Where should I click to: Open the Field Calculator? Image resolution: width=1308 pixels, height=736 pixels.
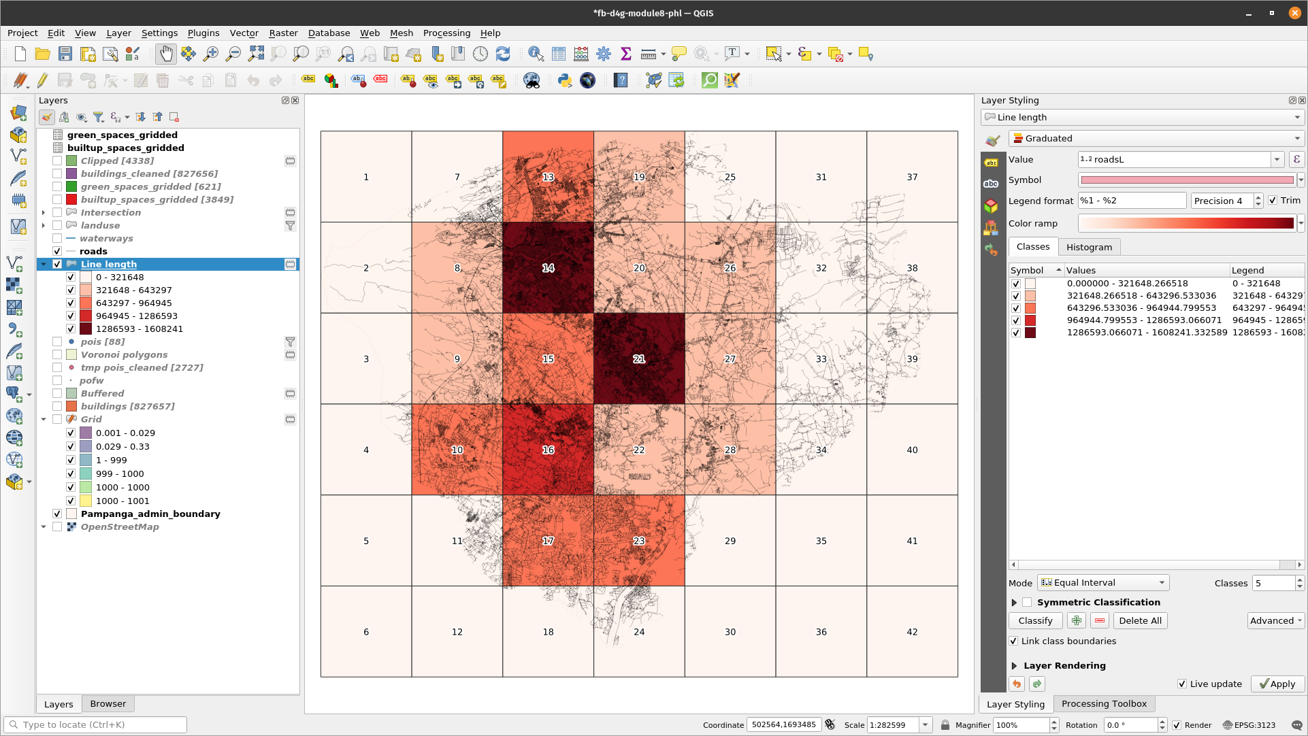(x=581, y=54)
